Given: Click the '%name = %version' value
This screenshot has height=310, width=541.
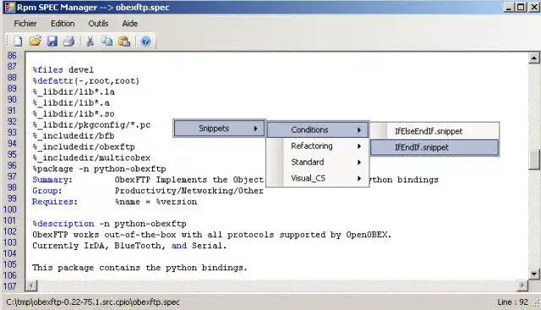Looking at the screenshot, I should [x=156, y=202].
